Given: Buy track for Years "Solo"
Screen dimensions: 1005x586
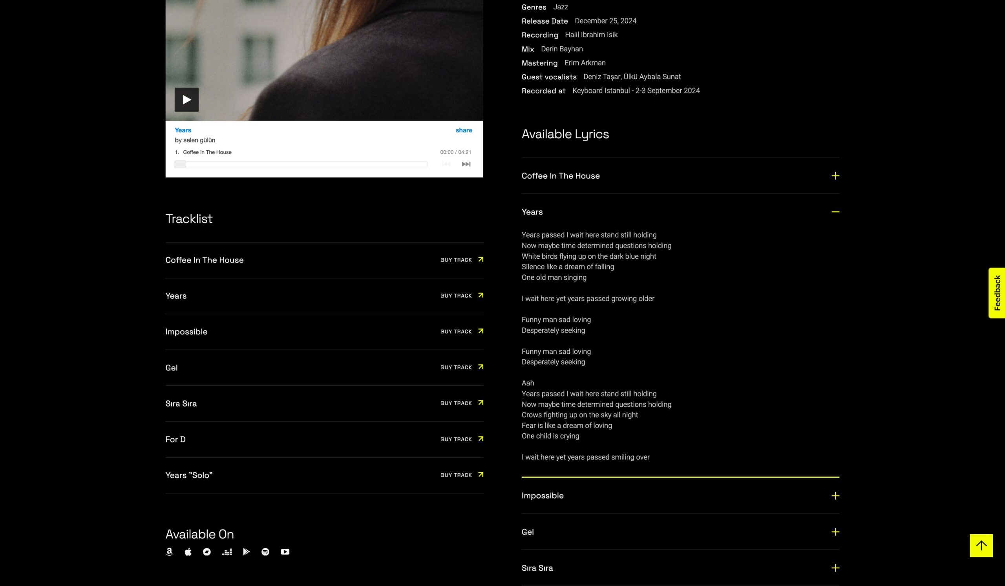Looking at the screenshot, I should click(462, 475).
